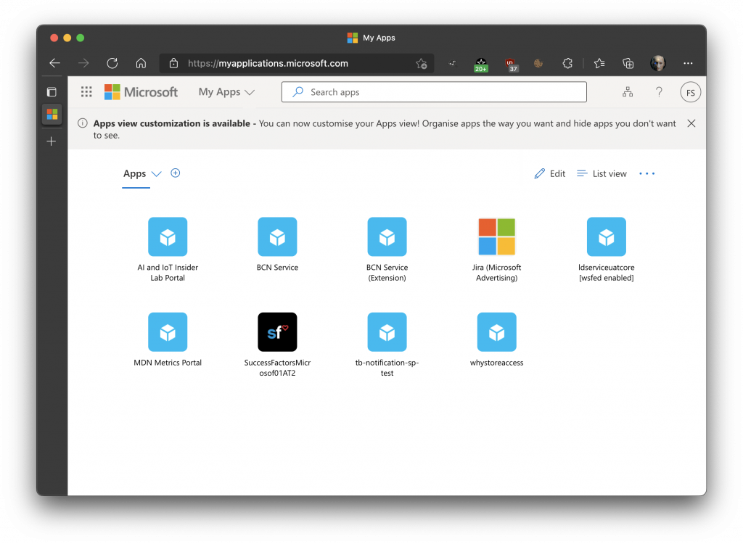This screenshot has width=743, height=544.
Task: Switch to List view
Action: (602, 173)
